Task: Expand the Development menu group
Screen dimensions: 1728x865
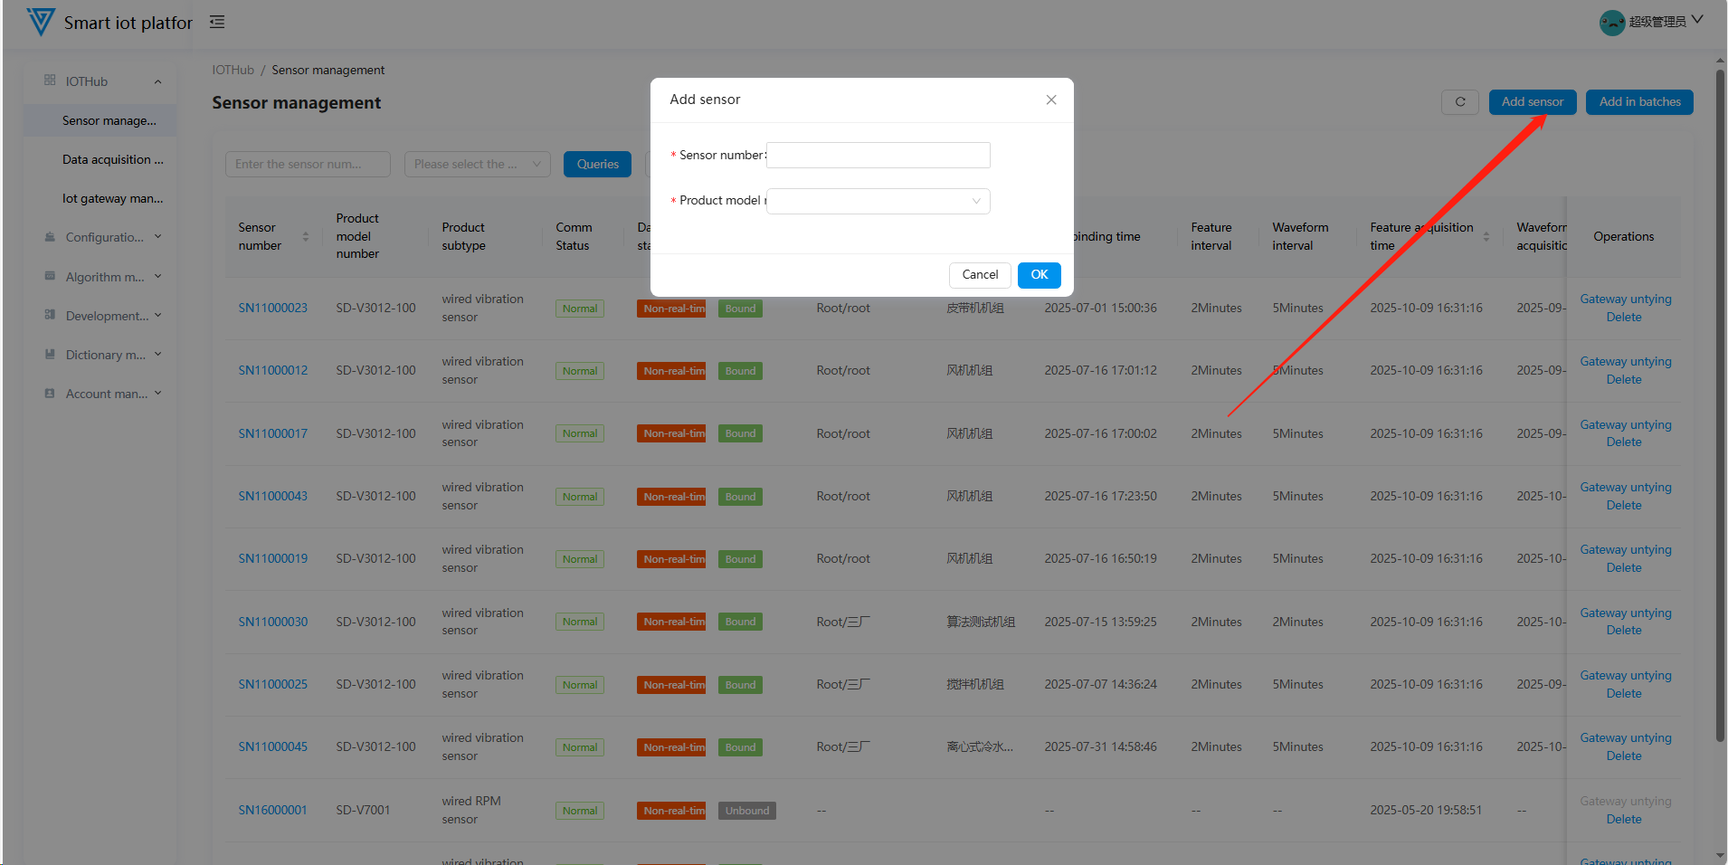Action: click(x=157, y=315)
